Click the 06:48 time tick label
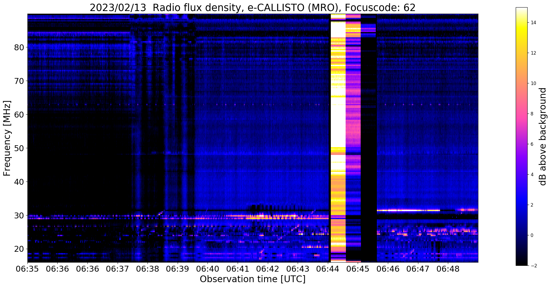 click(448, 269)
